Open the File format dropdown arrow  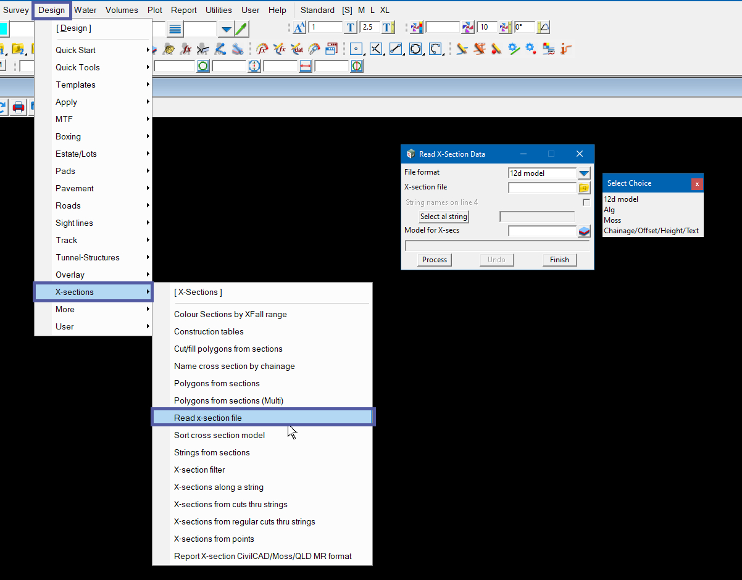[x=584, y=173]
